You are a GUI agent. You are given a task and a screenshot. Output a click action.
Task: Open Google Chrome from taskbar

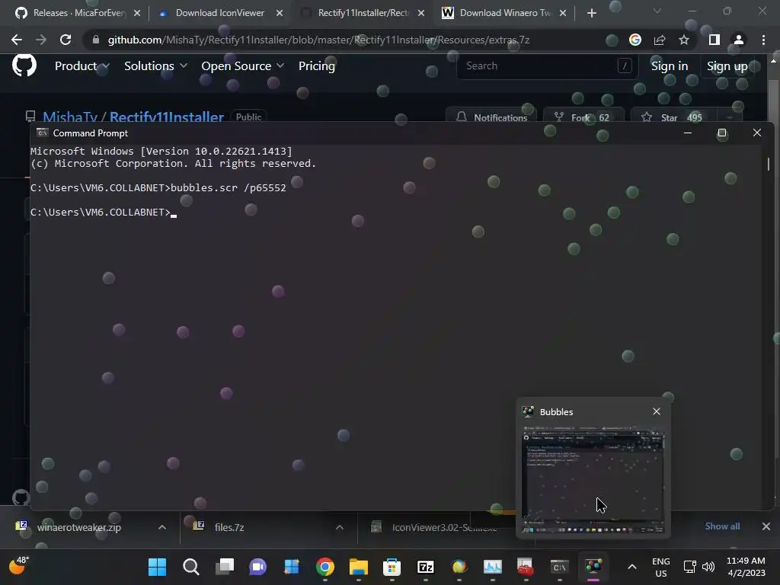324,567
